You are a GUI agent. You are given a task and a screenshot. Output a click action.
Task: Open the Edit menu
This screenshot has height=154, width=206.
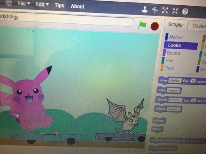tap(42, 5)
